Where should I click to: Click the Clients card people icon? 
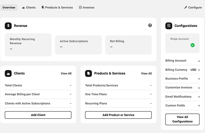point(8,73)
